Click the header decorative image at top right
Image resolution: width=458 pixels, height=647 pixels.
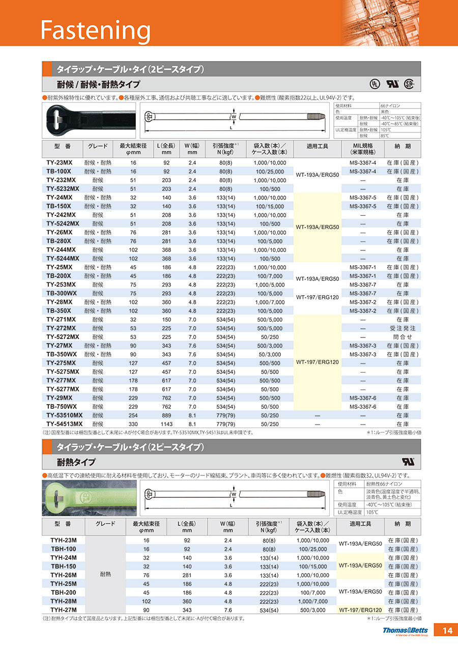[388, 23]
